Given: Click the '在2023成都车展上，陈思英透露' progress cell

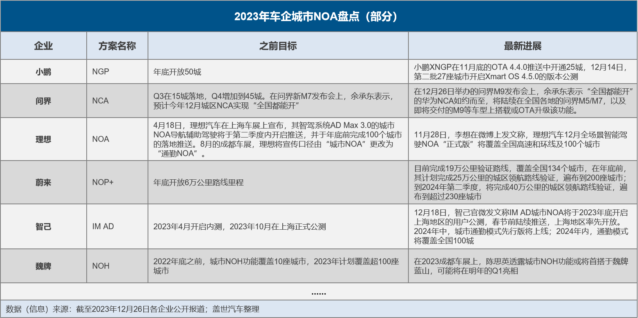Looking at the screenshot, I should point(523,266).
